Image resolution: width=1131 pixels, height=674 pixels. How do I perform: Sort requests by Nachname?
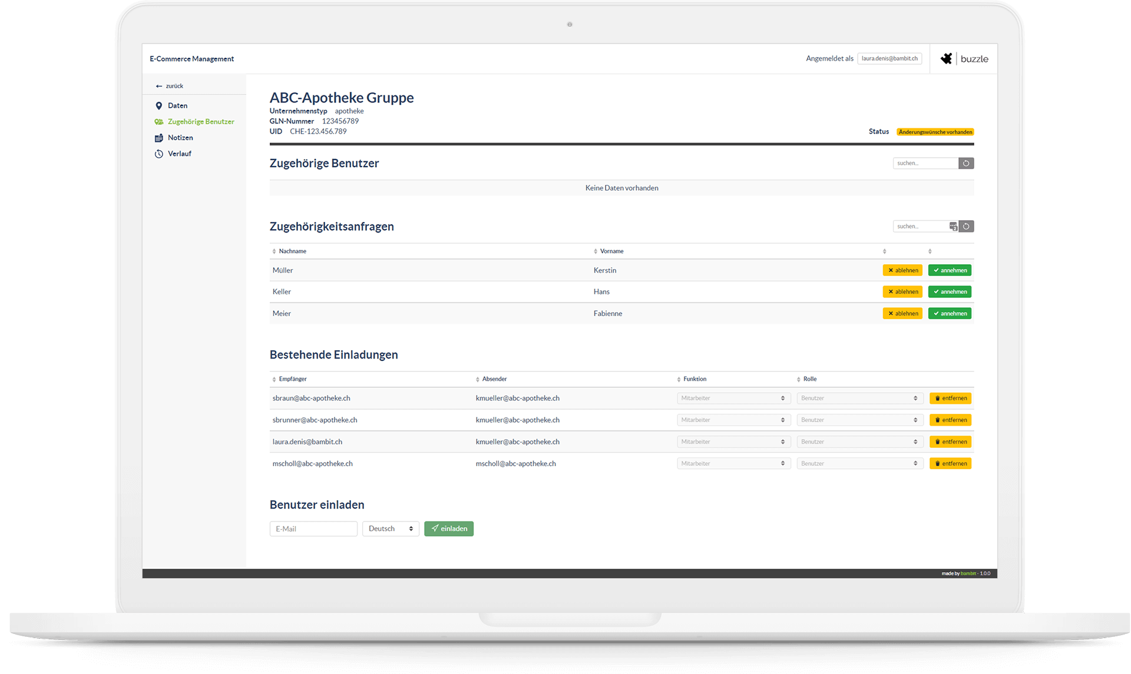click(x=289, y=251)
